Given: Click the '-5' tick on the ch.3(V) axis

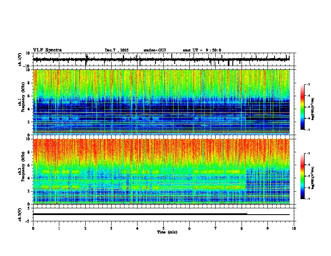Looking at the screenshot, I should click(28, 221).
